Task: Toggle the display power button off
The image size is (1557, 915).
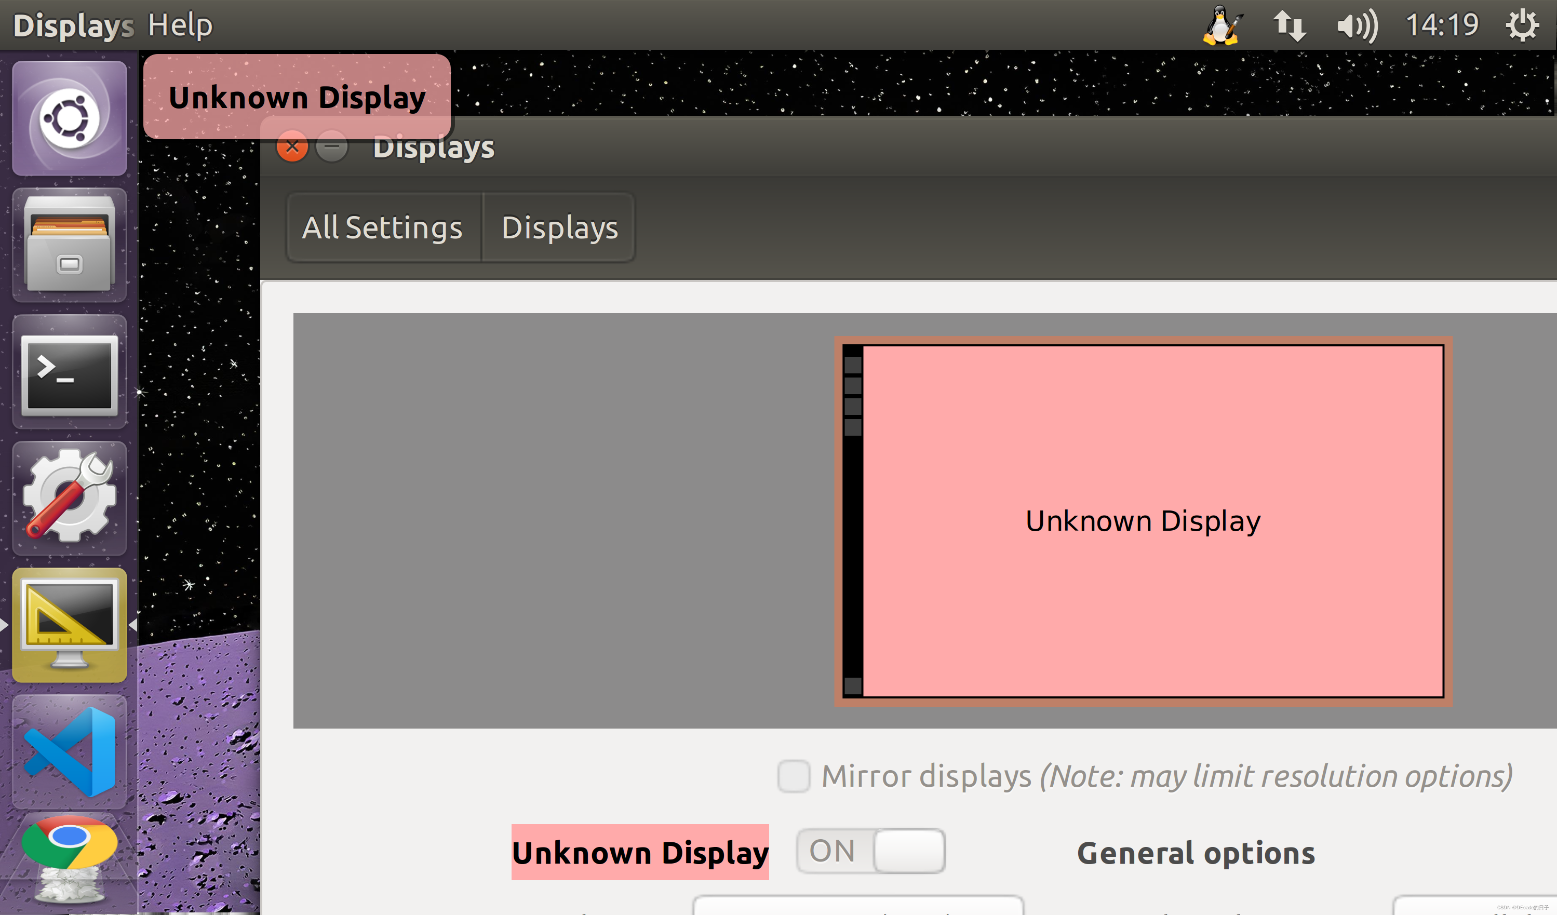Action: pyautogui.click(x=870, y=851)
